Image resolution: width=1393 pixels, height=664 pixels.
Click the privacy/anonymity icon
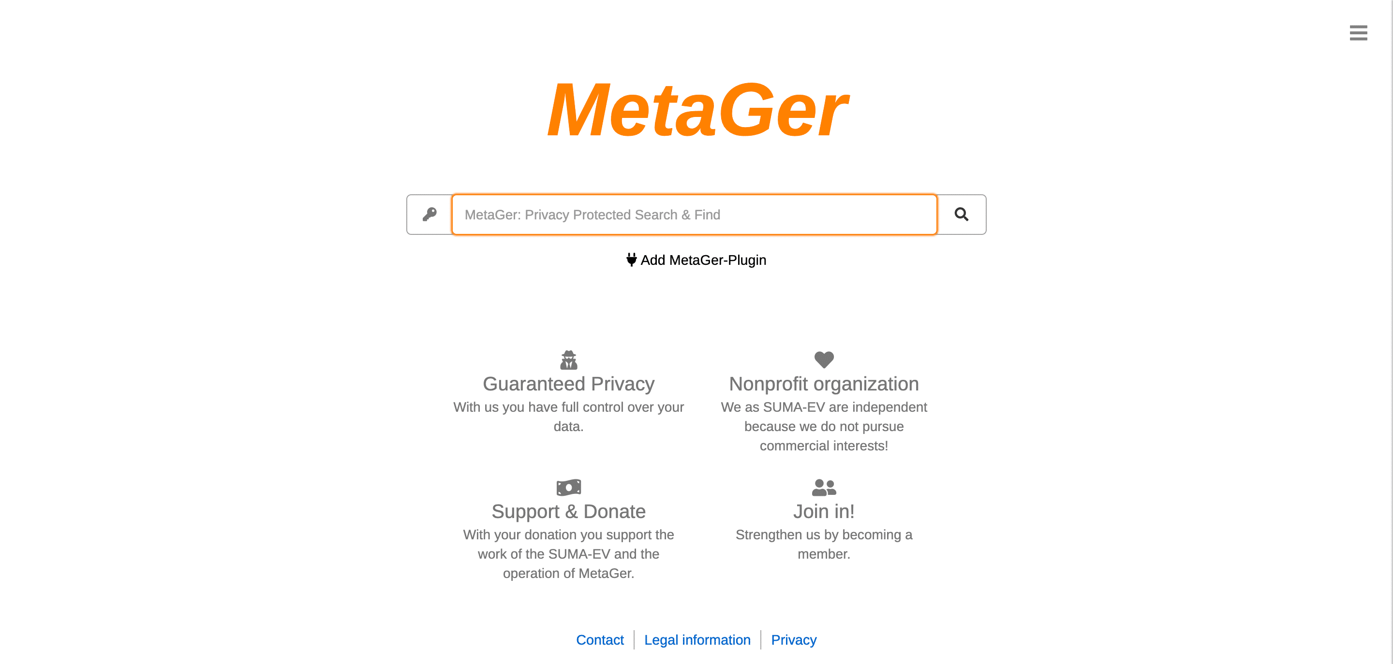(x=569, y=360)
